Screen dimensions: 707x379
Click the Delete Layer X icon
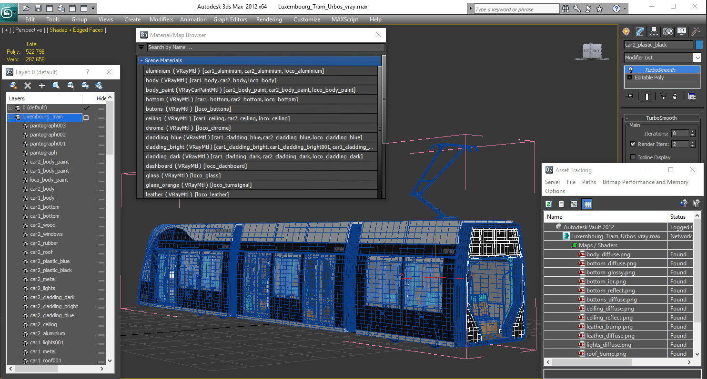click(28, 86)
